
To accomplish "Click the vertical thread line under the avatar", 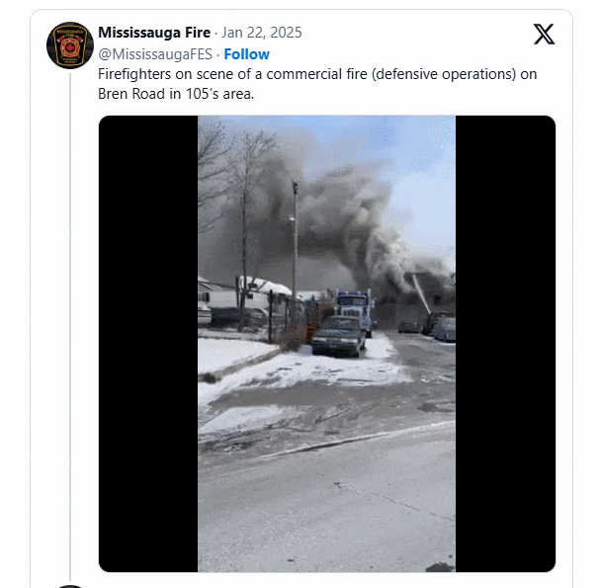I will (x=70, y=326).
